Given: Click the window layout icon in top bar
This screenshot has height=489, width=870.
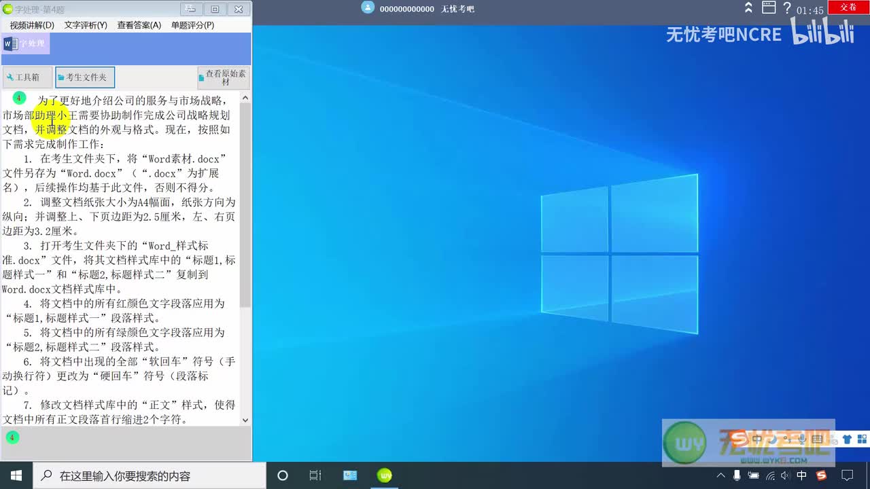Looking at the screenshot, I should (769, 8).
